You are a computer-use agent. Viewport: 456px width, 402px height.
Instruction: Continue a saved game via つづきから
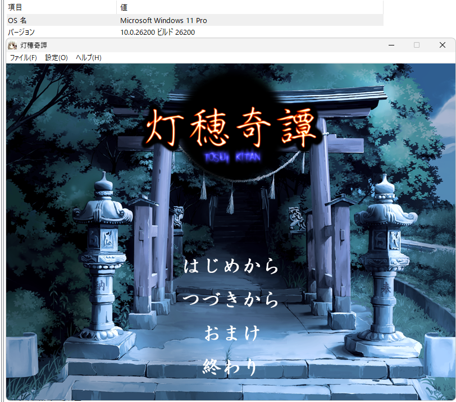231,299
